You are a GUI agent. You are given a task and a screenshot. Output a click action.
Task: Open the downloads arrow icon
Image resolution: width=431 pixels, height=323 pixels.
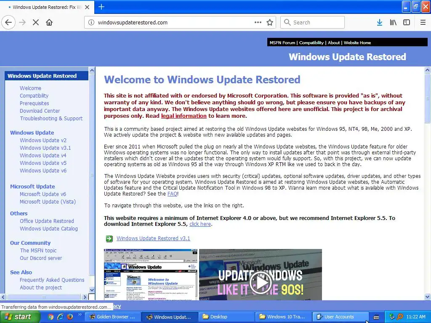pos(380,23)
